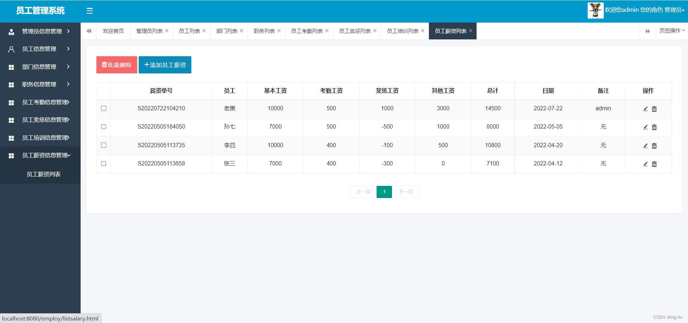
Task: Click edit pencil icon for 老黑's salary row
Action: click(x=645, y=109)
